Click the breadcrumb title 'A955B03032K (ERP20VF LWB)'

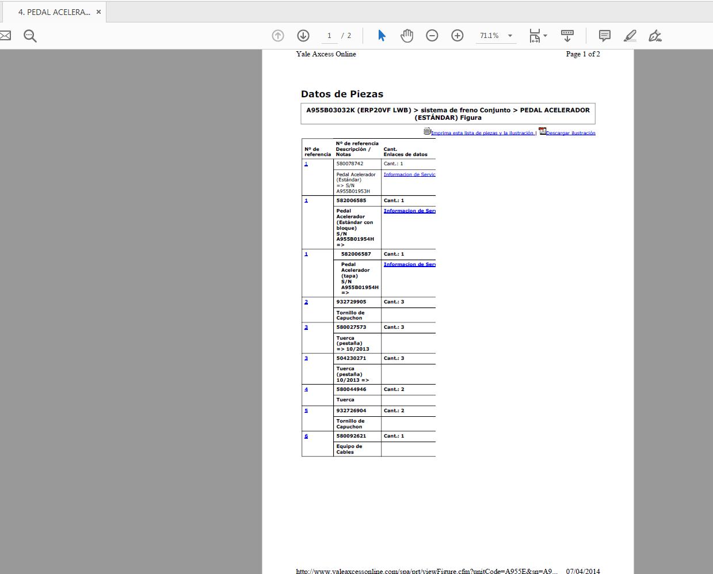point(359,110)
